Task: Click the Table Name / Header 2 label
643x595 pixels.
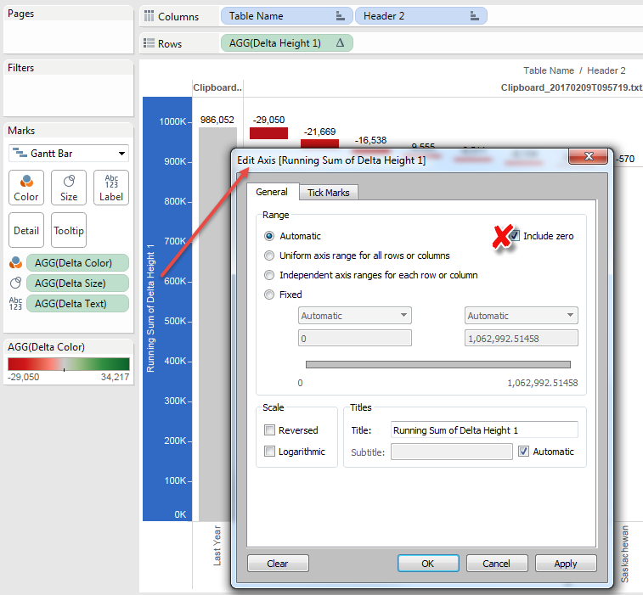Action: click(x=574, y=70)
